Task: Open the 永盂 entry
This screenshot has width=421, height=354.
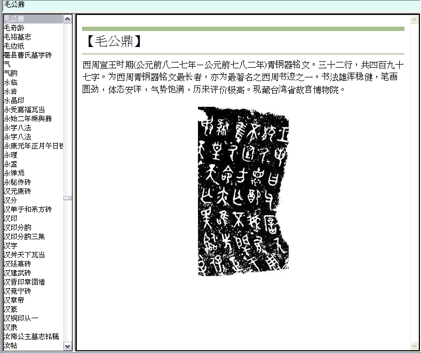Action: (x=11, y=164)
